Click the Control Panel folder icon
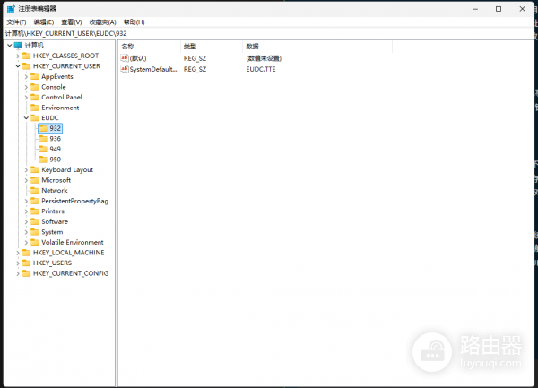Screen dimensions: 538x388 click(35, 98)
